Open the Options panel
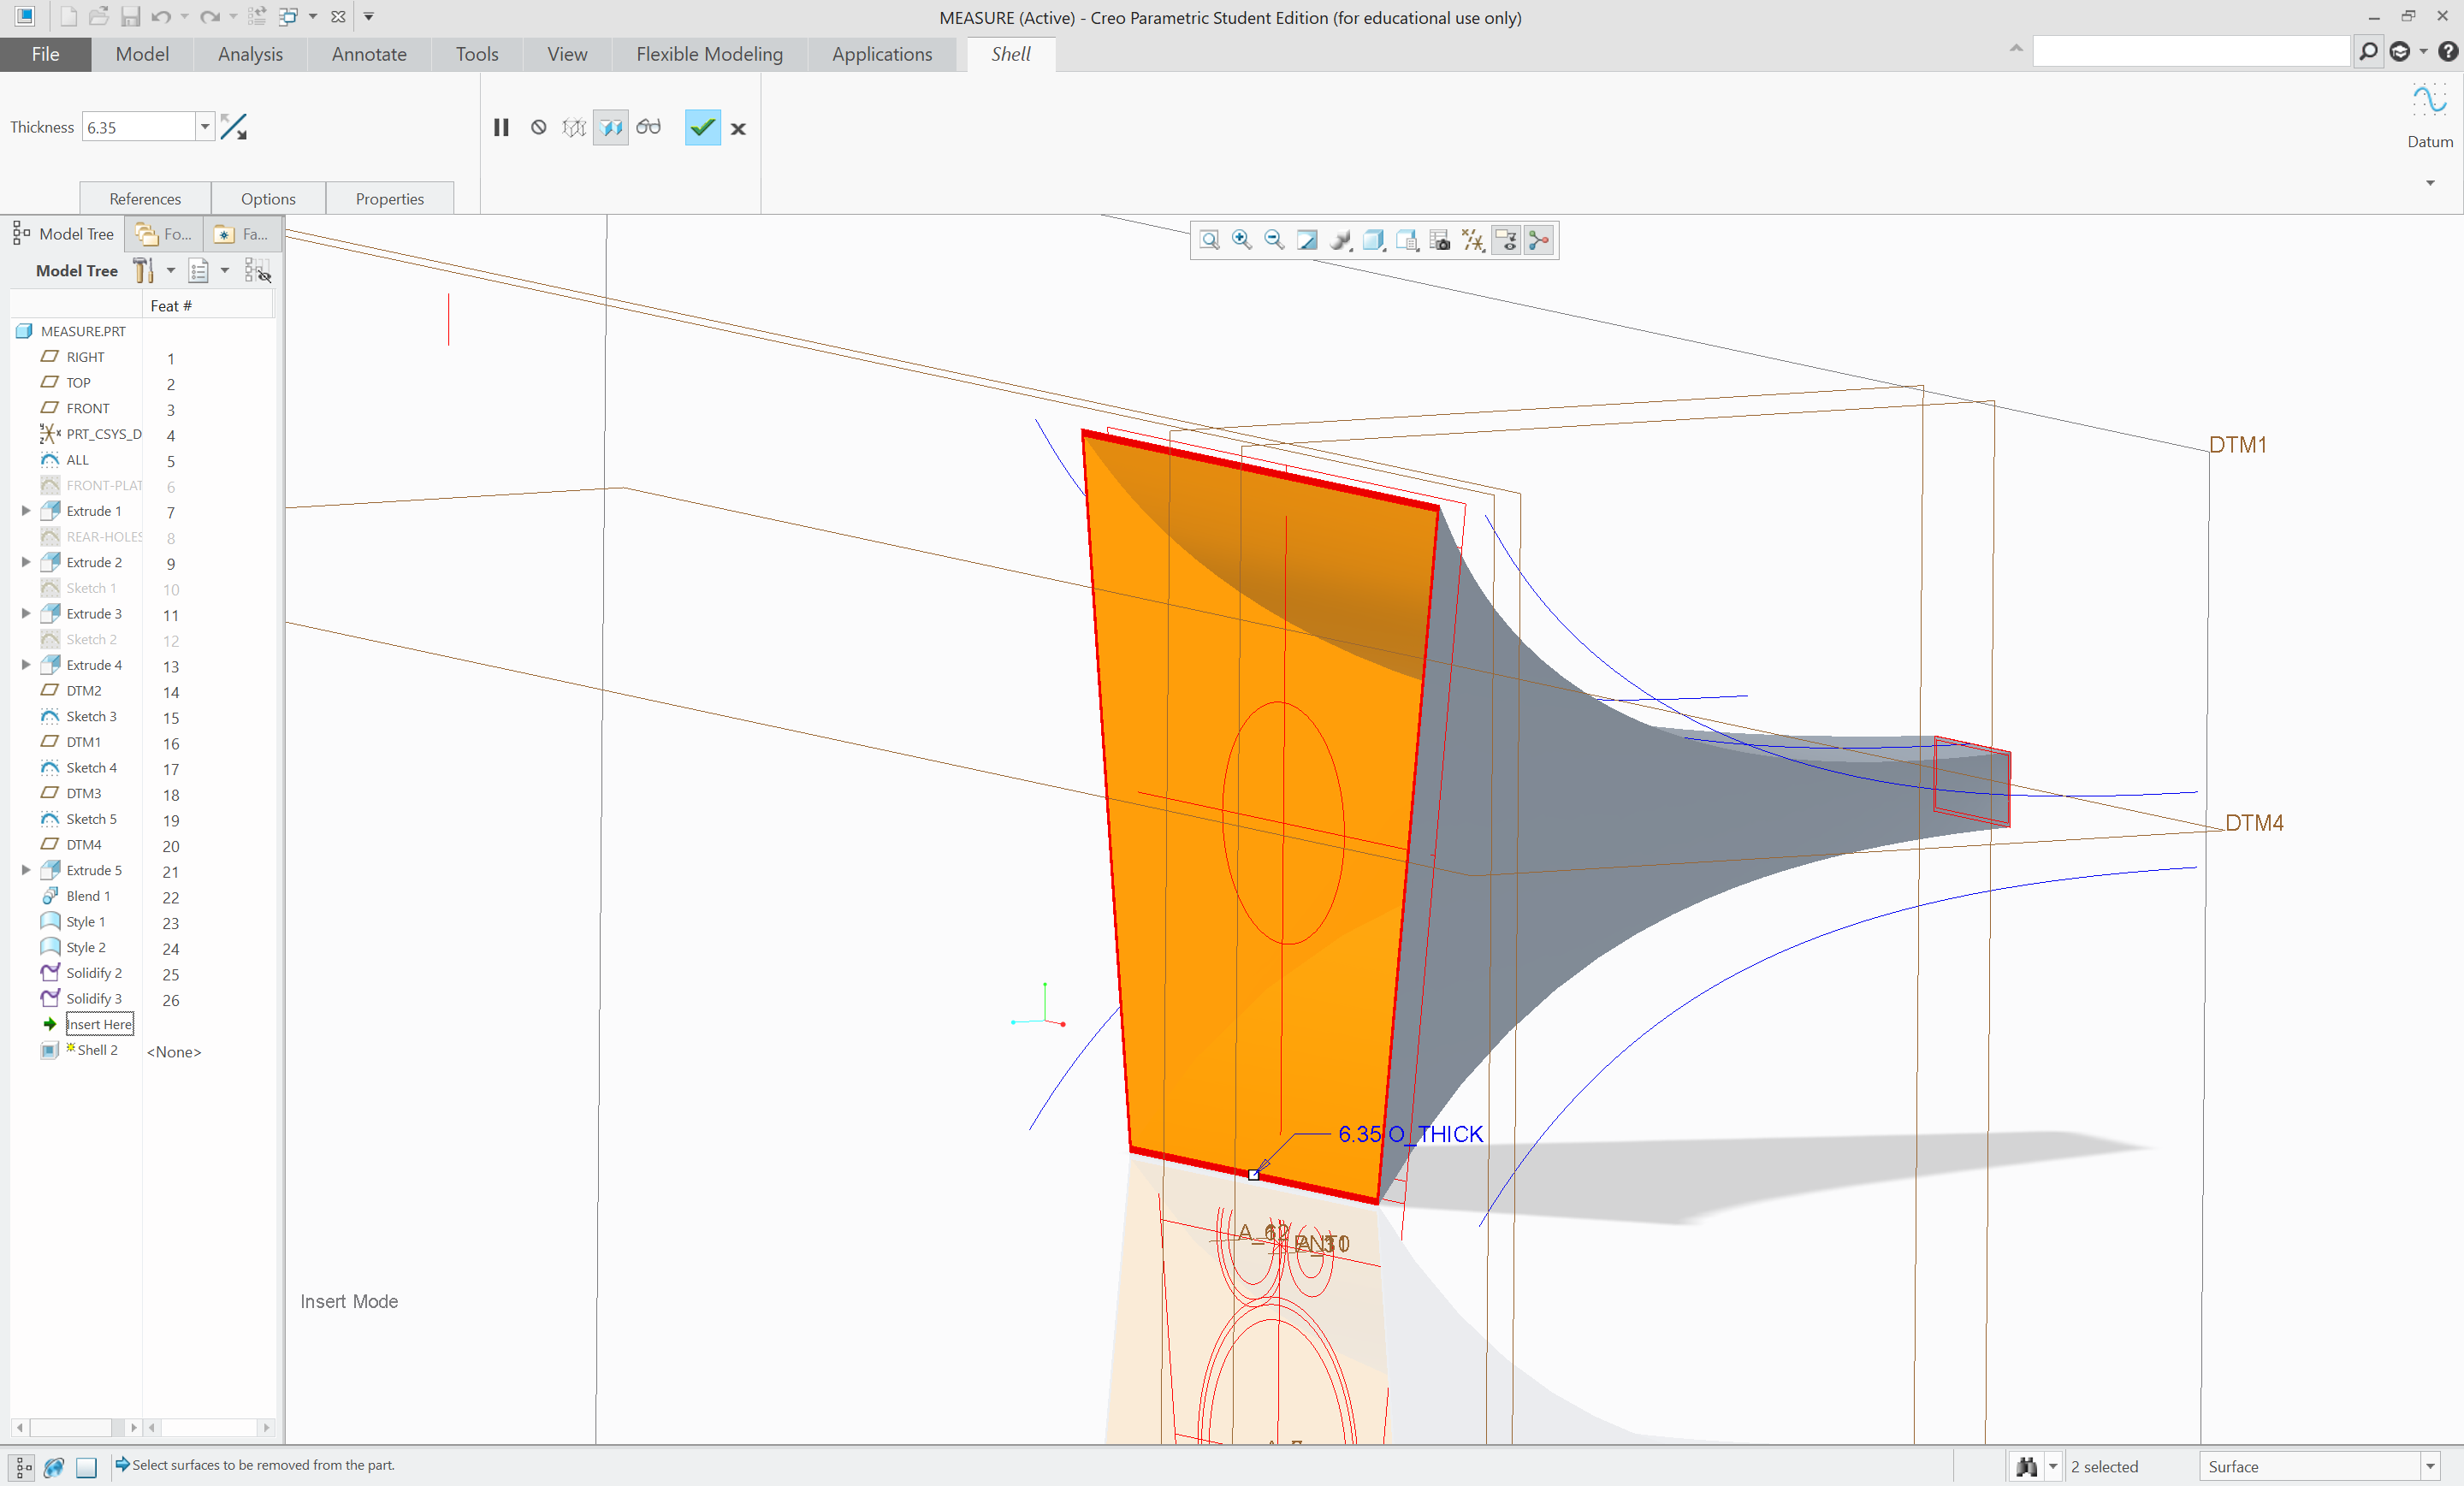Image resolution: width=2464 pixels, height=1486 pixels. pos(268,199)
